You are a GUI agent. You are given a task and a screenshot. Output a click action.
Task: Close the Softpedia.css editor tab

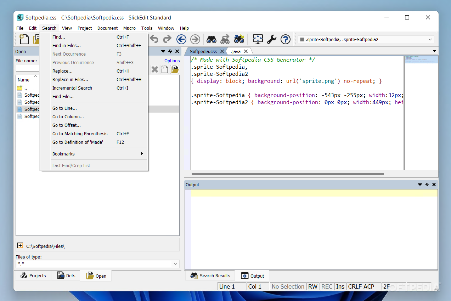coord(222,51)
